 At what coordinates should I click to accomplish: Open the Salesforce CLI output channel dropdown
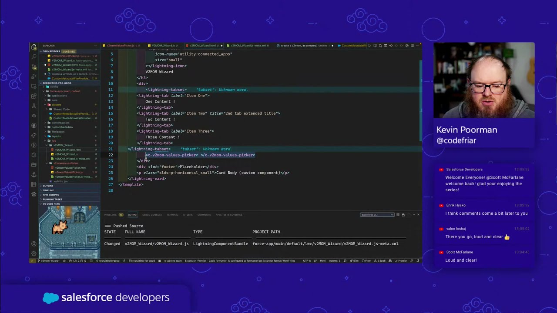coord(377,215)
